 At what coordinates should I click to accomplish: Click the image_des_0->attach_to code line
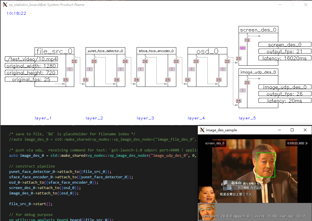[x=44, y=193]
